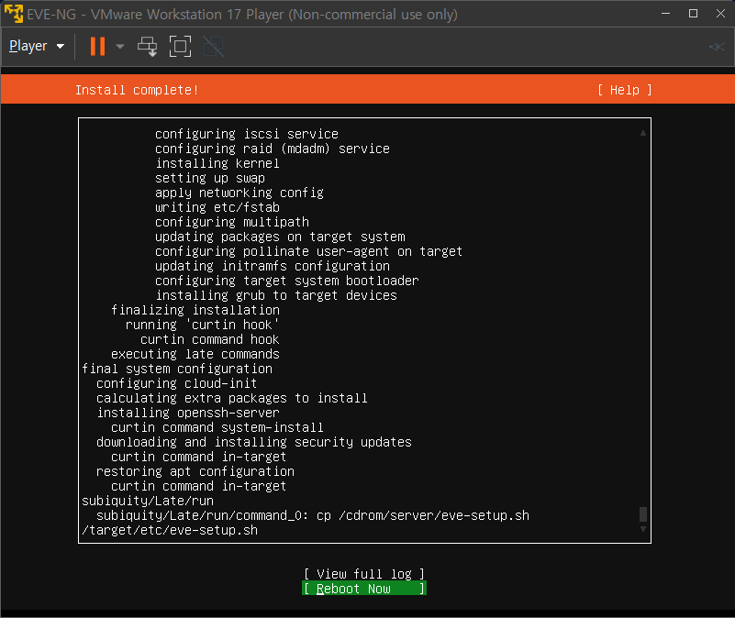This screenshot has width=735, height=618.
Task: Pause the virtual machine
Action: (x=97, y=47)
